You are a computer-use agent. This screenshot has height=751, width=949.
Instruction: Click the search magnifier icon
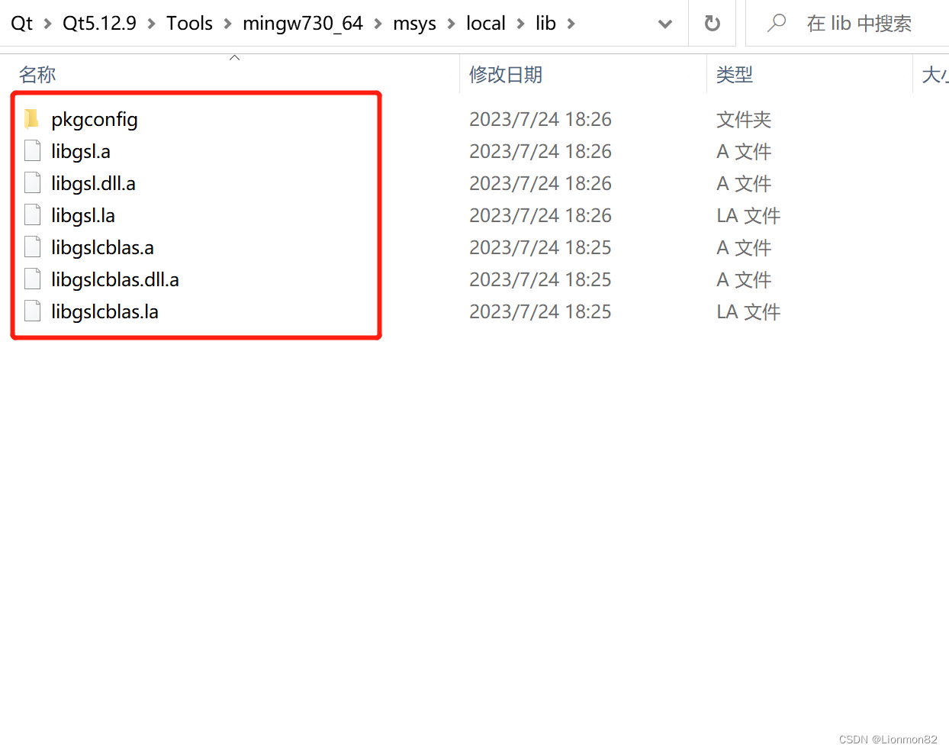point(776,23)
